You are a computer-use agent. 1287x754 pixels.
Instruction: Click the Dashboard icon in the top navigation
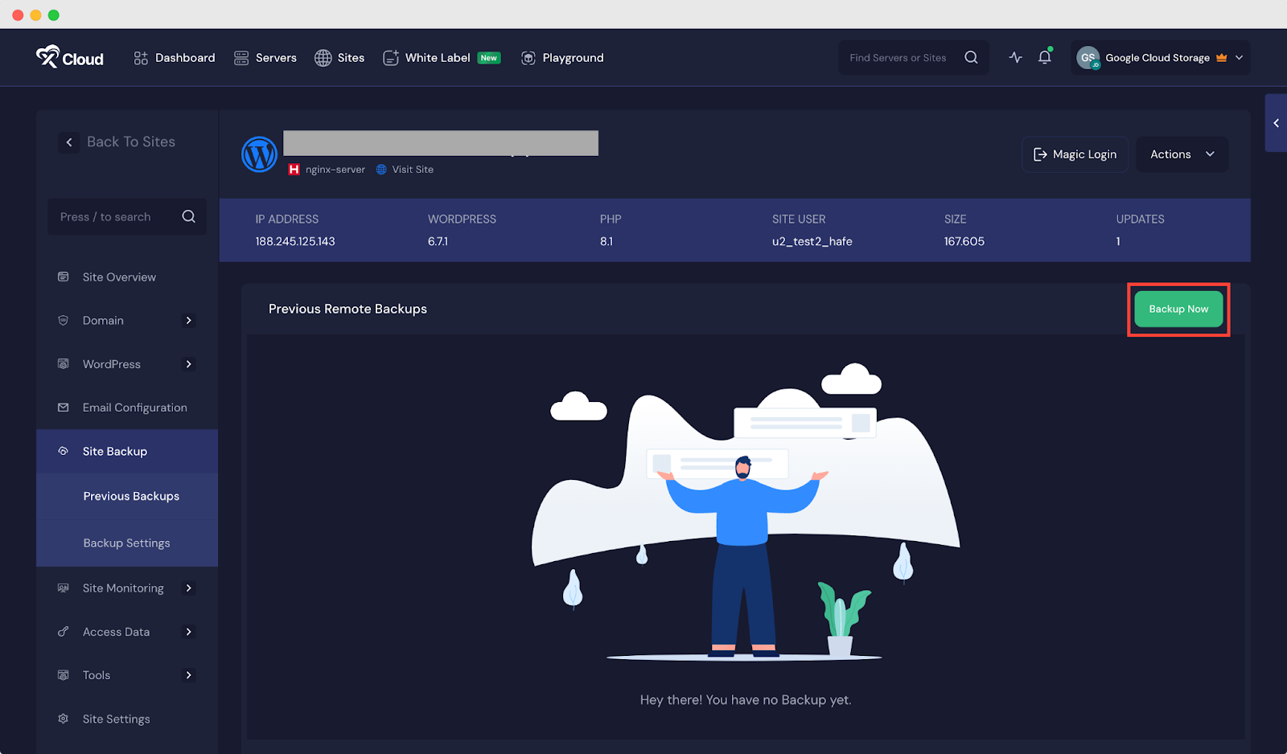tap(140, 57)
